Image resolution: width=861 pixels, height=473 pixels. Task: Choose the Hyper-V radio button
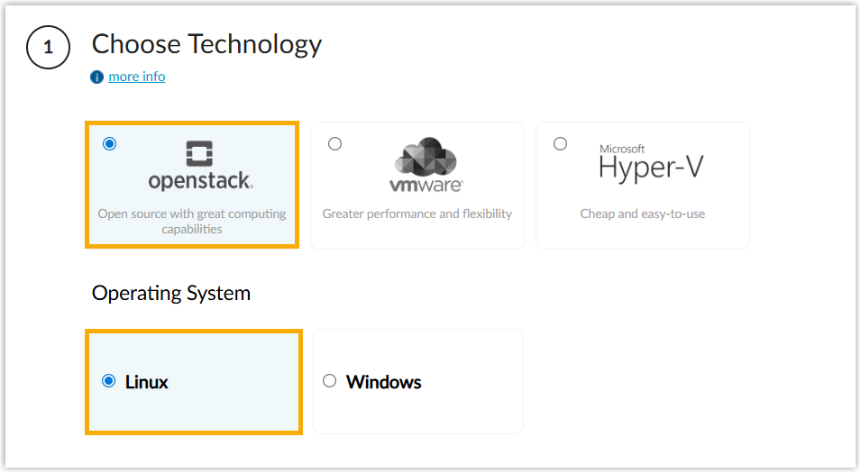pyautogui.click(x=561, y=144)
